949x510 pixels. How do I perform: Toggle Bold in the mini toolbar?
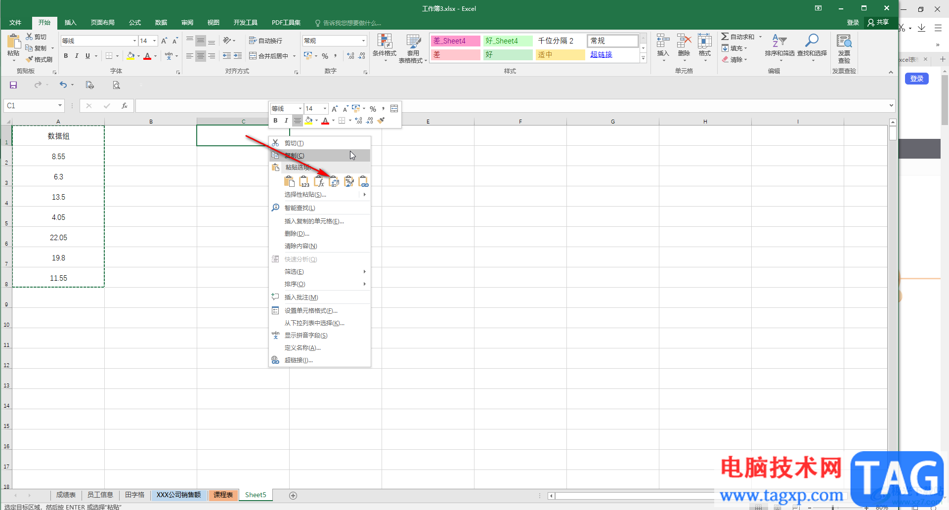click(275, 120)
